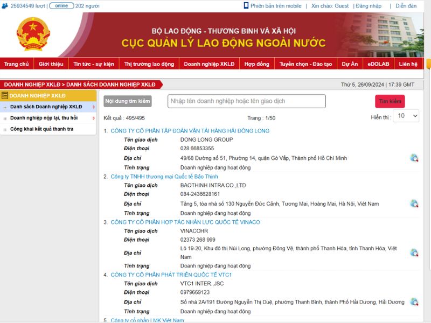Viewport: 431px width, 323px height.
Task: Open CÔNG TY CỔ PHẦN PHÁT TRIỂN QUỐC TẾ VTC1
Action: tap(171, 275)
